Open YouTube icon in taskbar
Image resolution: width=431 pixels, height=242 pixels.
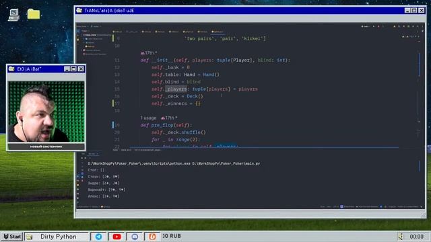[117, 237]
